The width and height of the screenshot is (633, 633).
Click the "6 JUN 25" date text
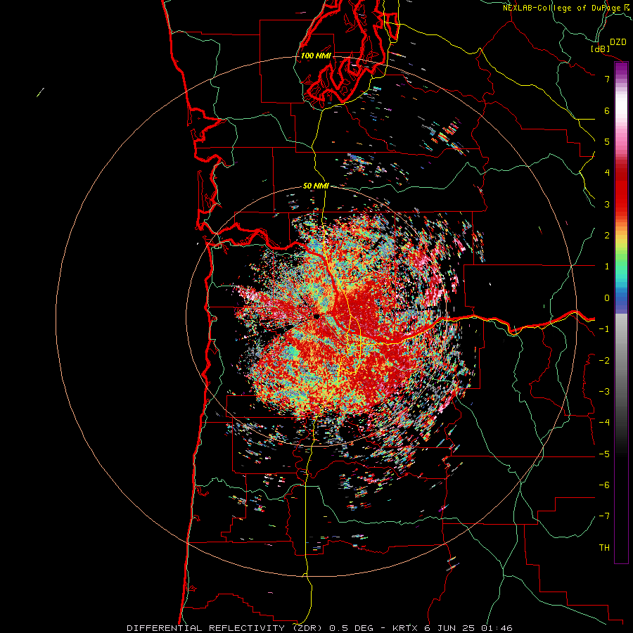pos(449,628)
